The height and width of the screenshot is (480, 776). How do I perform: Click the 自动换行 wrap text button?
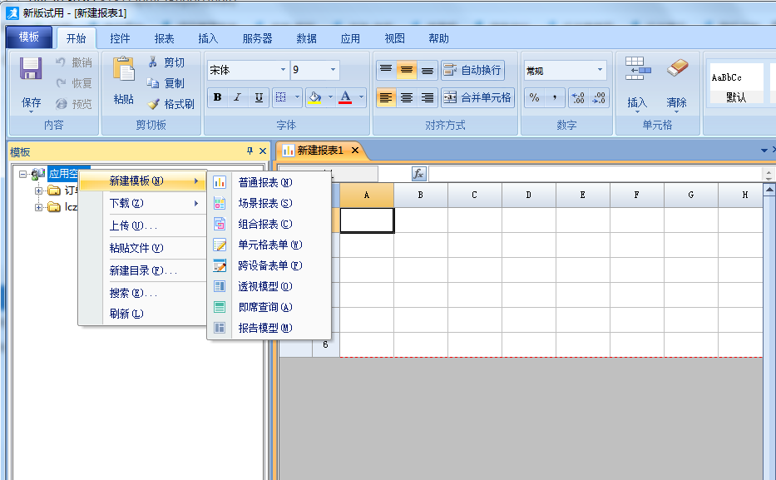point(472,71)
